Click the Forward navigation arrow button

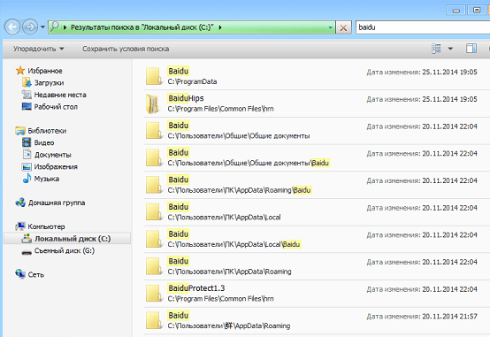click(30, 27)
